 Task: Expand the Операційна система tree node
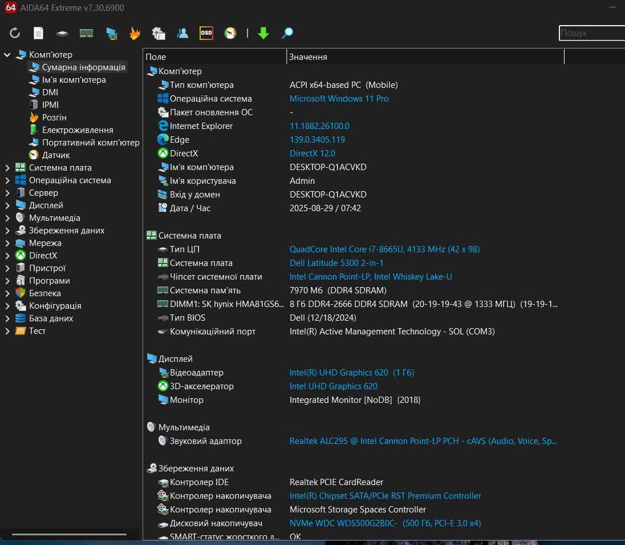(x=7, y=180)
